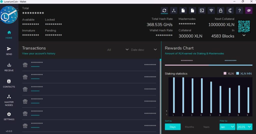Click the wallet lock padlock icon
The height and width of the screenshot is (134, 256).
point(220,10)
